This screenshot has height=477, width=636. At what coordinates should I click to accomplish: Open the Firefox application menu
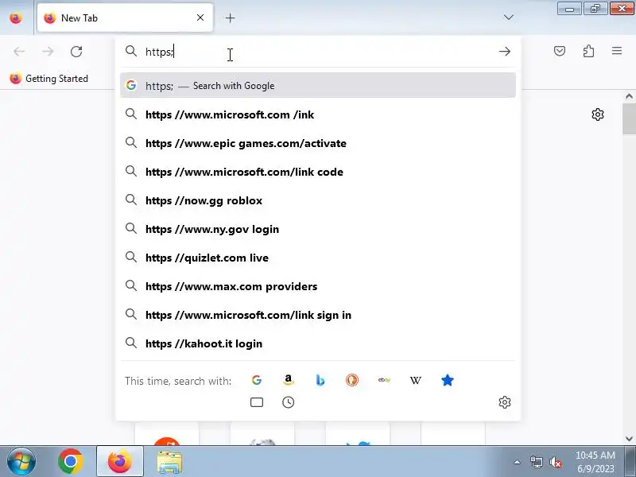pyautogui.click(x=617, y=51)
